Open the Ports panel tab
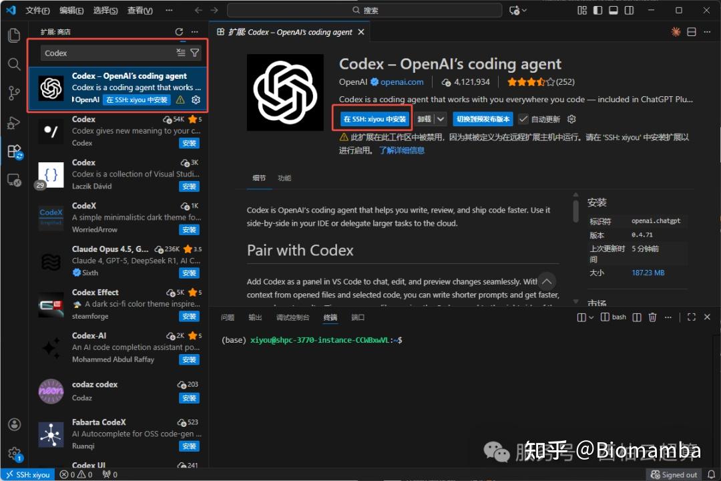The height and width of the screenshot is (481, 721). pos(358,317)
